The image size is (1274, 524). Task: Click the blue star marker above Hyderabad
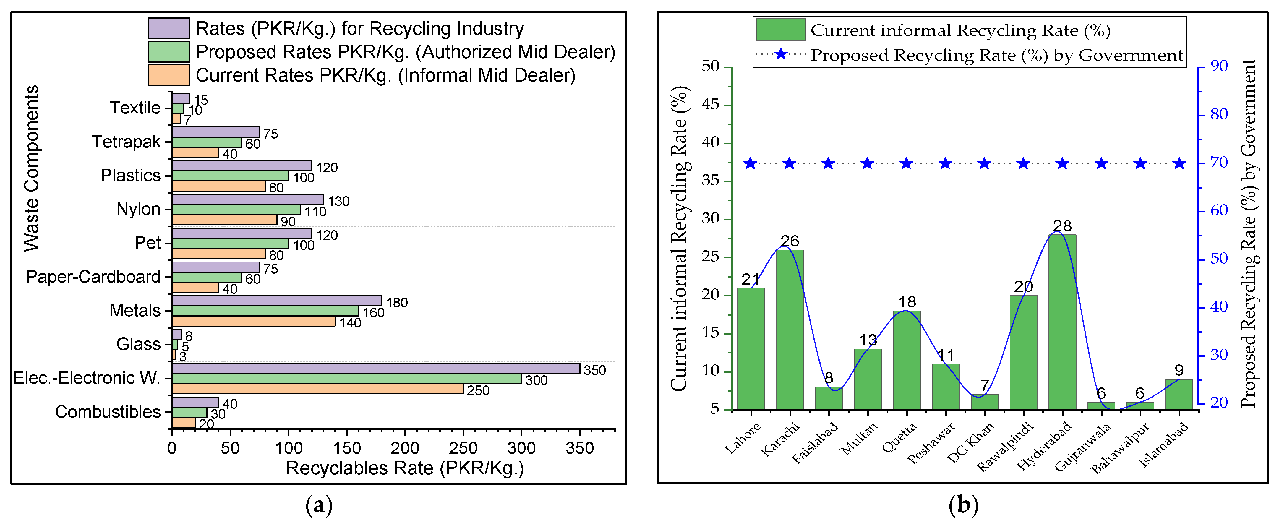tap(1062, 164)
